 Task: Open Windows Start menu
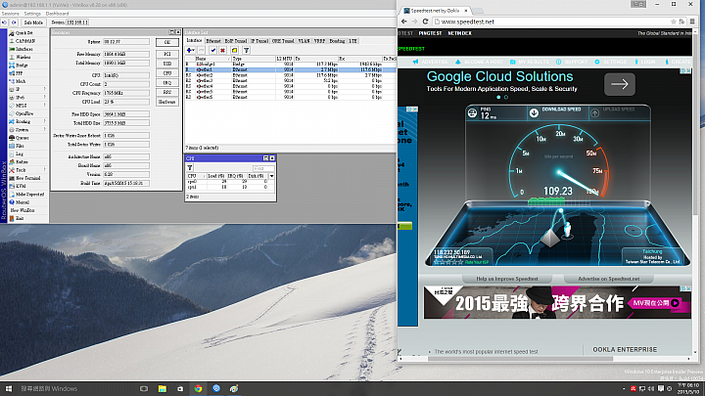tap(9, 389)
